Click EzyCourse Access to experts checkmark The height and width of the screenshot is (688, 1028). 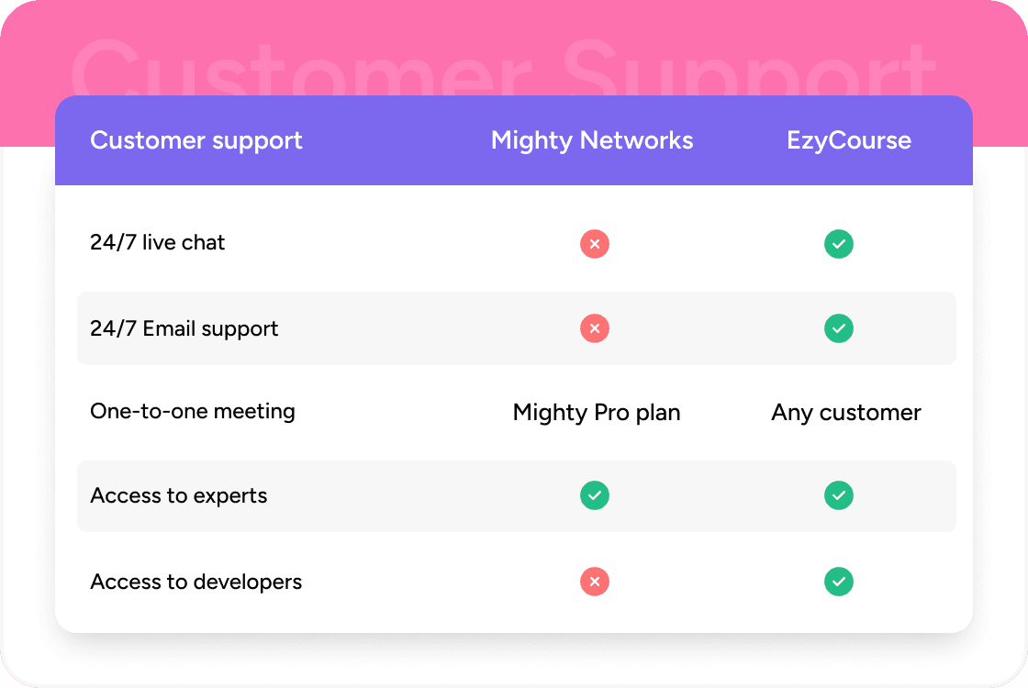(x=839, y=495)
